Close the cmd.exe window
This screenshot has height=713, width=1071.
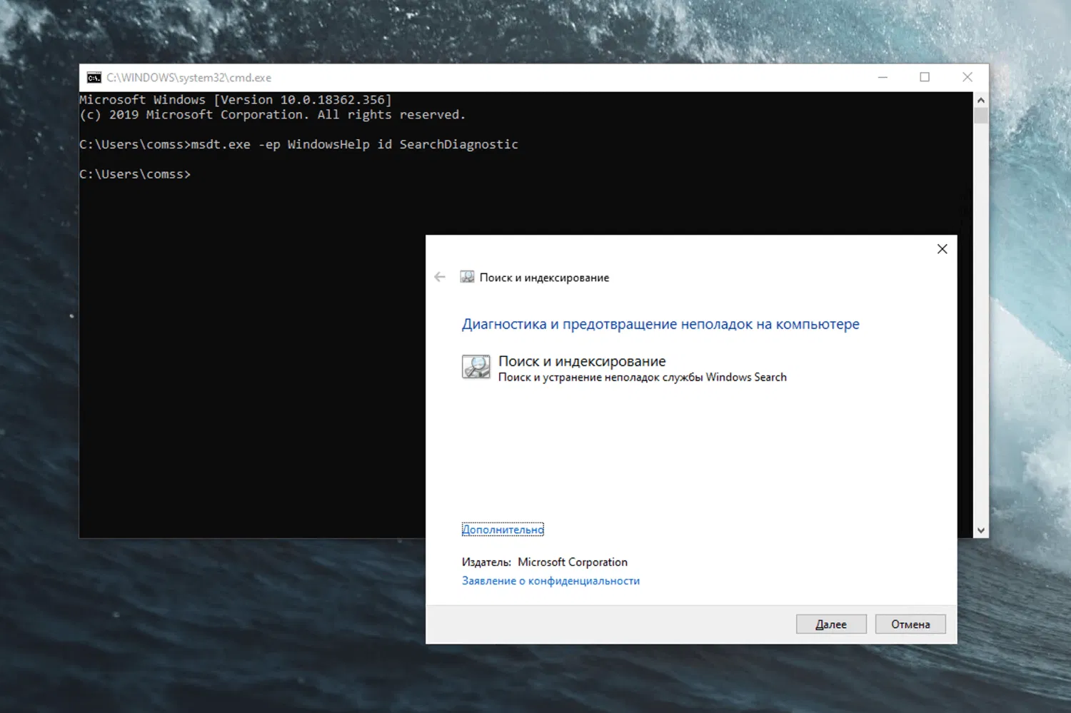coord(967,77)
